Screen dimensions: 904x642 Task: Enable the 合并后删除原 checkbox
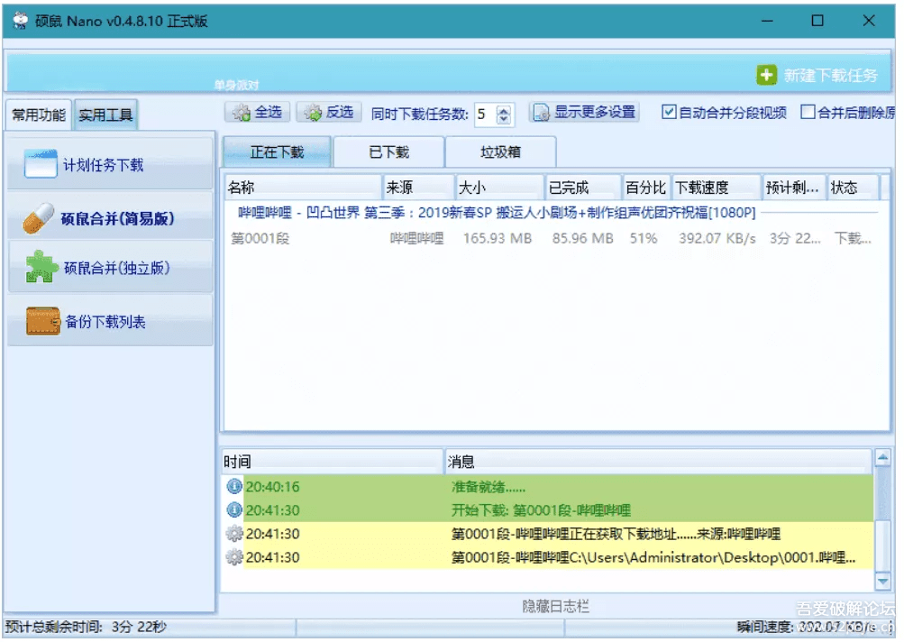808,112
